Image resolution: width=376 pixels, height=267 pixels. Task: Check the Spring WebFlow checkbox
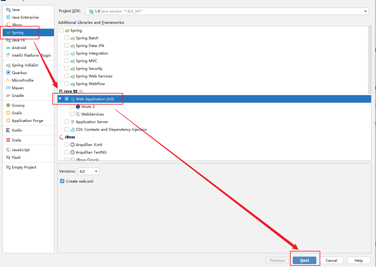pyautogui.click(x=67, y=84)
